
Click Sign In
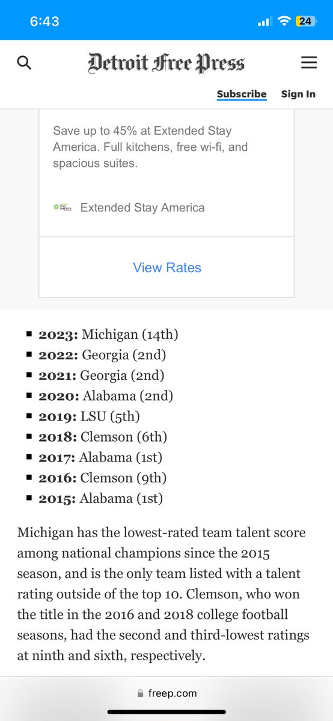click(x=298, y=94)
